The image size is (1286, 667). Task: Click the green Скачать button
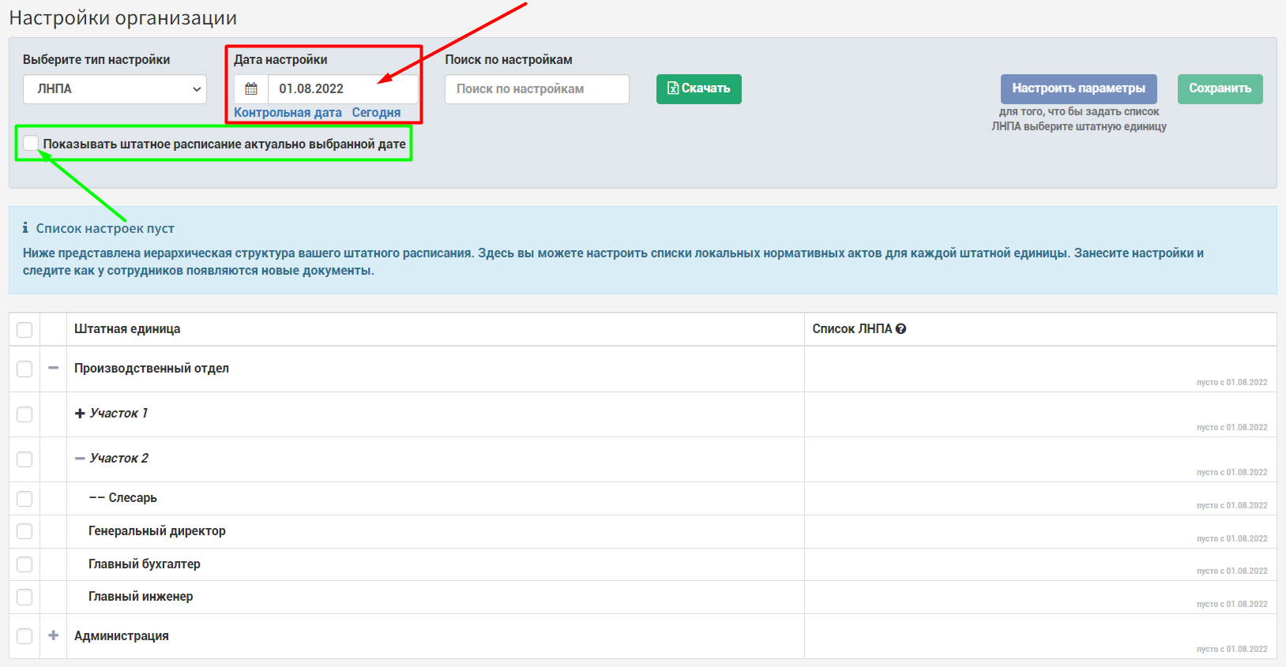pos(698,89)
